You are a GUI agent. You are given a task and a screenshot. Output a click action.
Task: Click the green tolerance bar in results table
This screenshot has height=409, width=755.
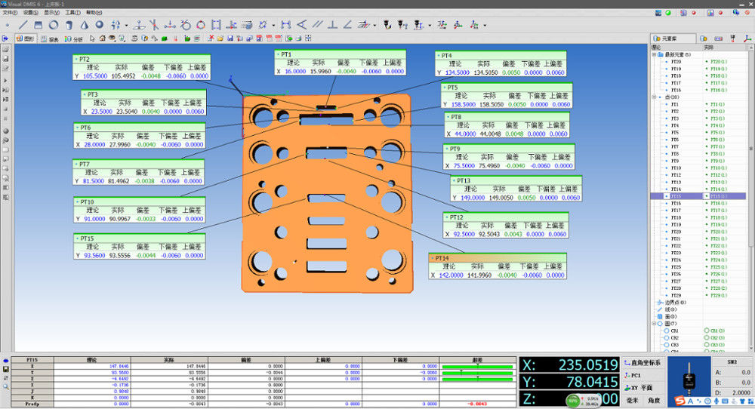(477, 366)
